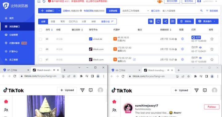Open the orange customer service headset icon

tap(160, 2)
